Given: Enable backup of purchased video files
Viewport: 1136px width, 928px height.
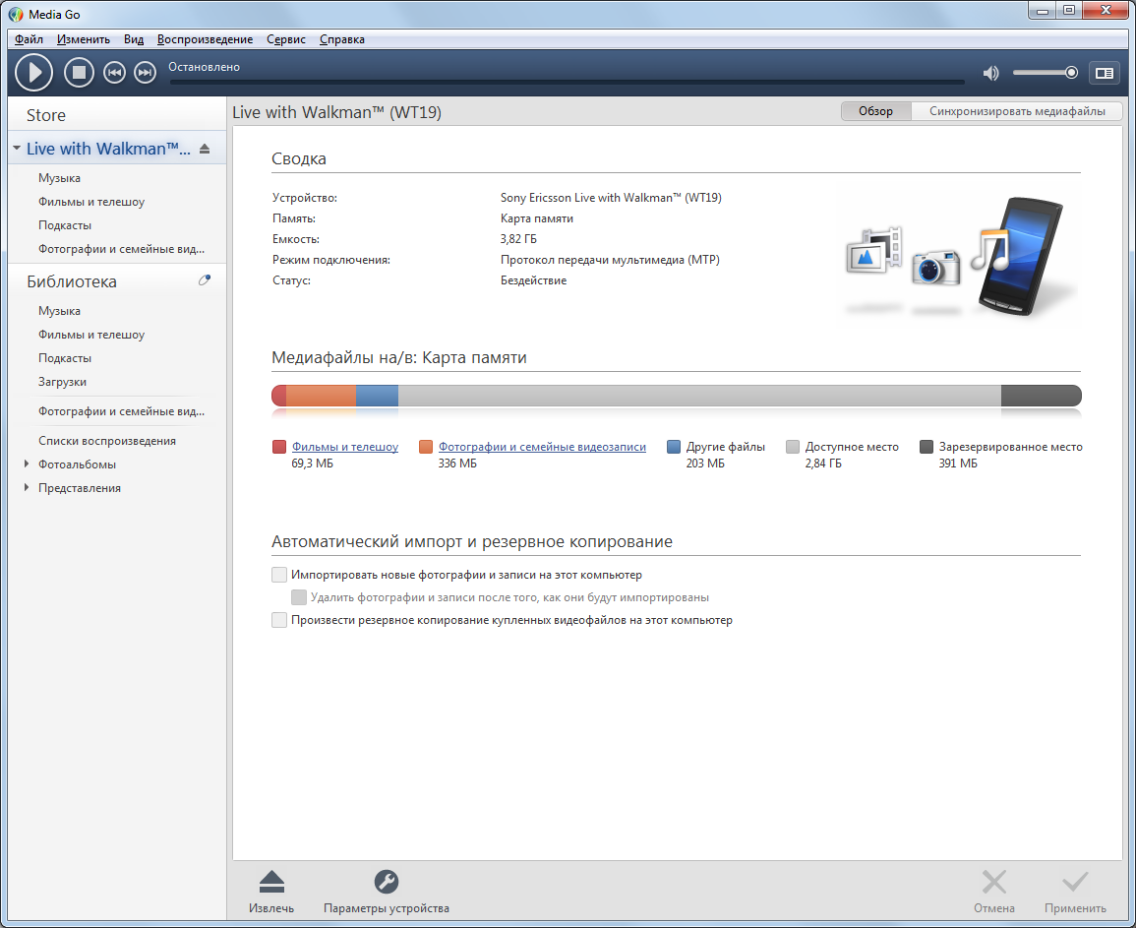Looking at the screenshot, I should (279, 620).
